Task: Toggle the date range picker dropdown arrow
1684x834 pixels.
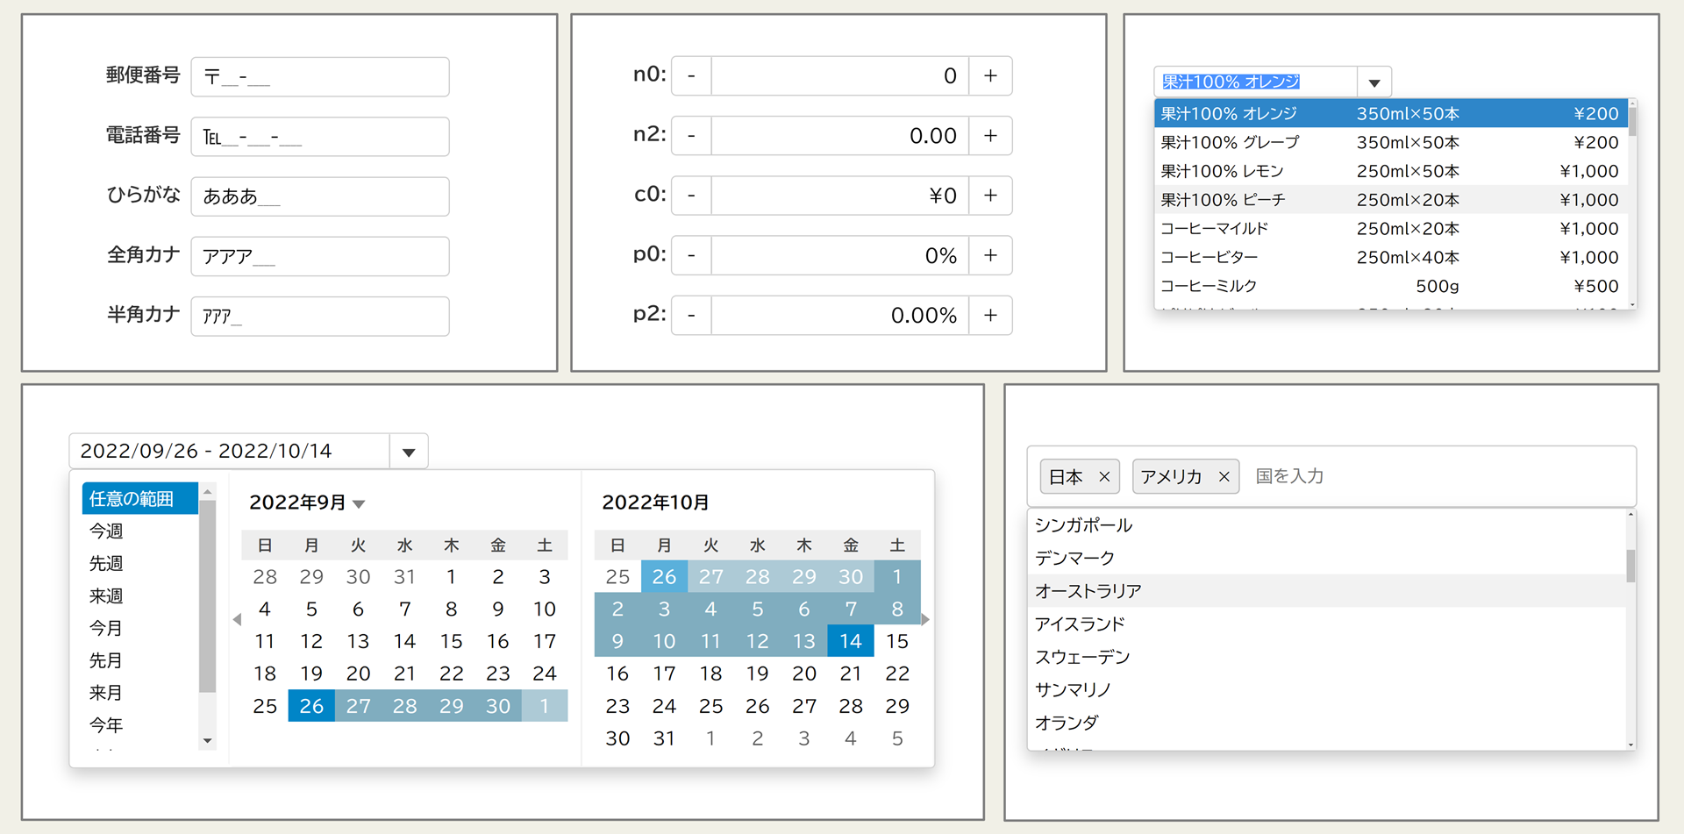Action: [x=409, y=452]
